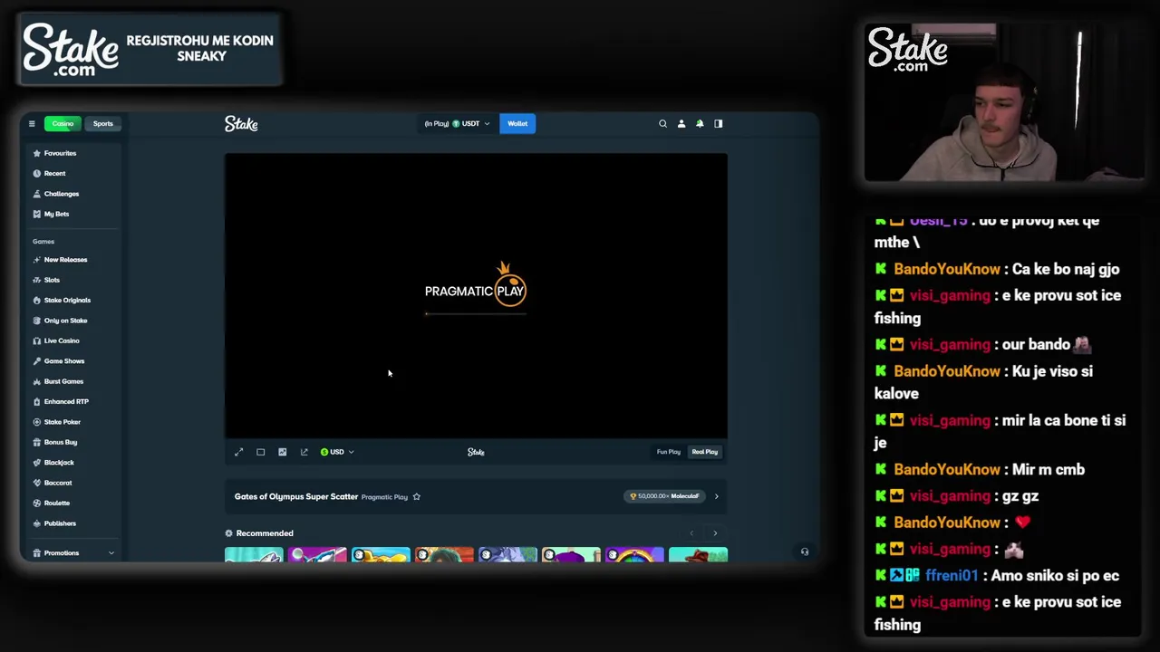Favourite Gates of Olympus with star
Image resolution: width=1160 pixels, height=652 pixels.
[x=417, y=496]
